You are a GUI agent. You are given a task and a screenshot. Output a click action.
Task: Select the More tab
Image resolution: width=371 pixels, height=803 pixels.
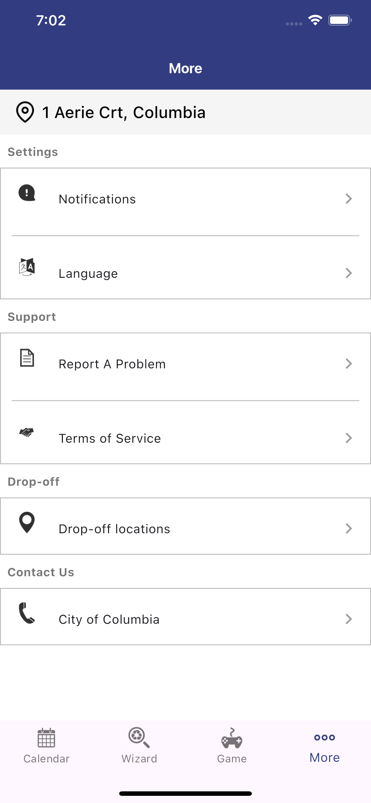click(324, 746)
